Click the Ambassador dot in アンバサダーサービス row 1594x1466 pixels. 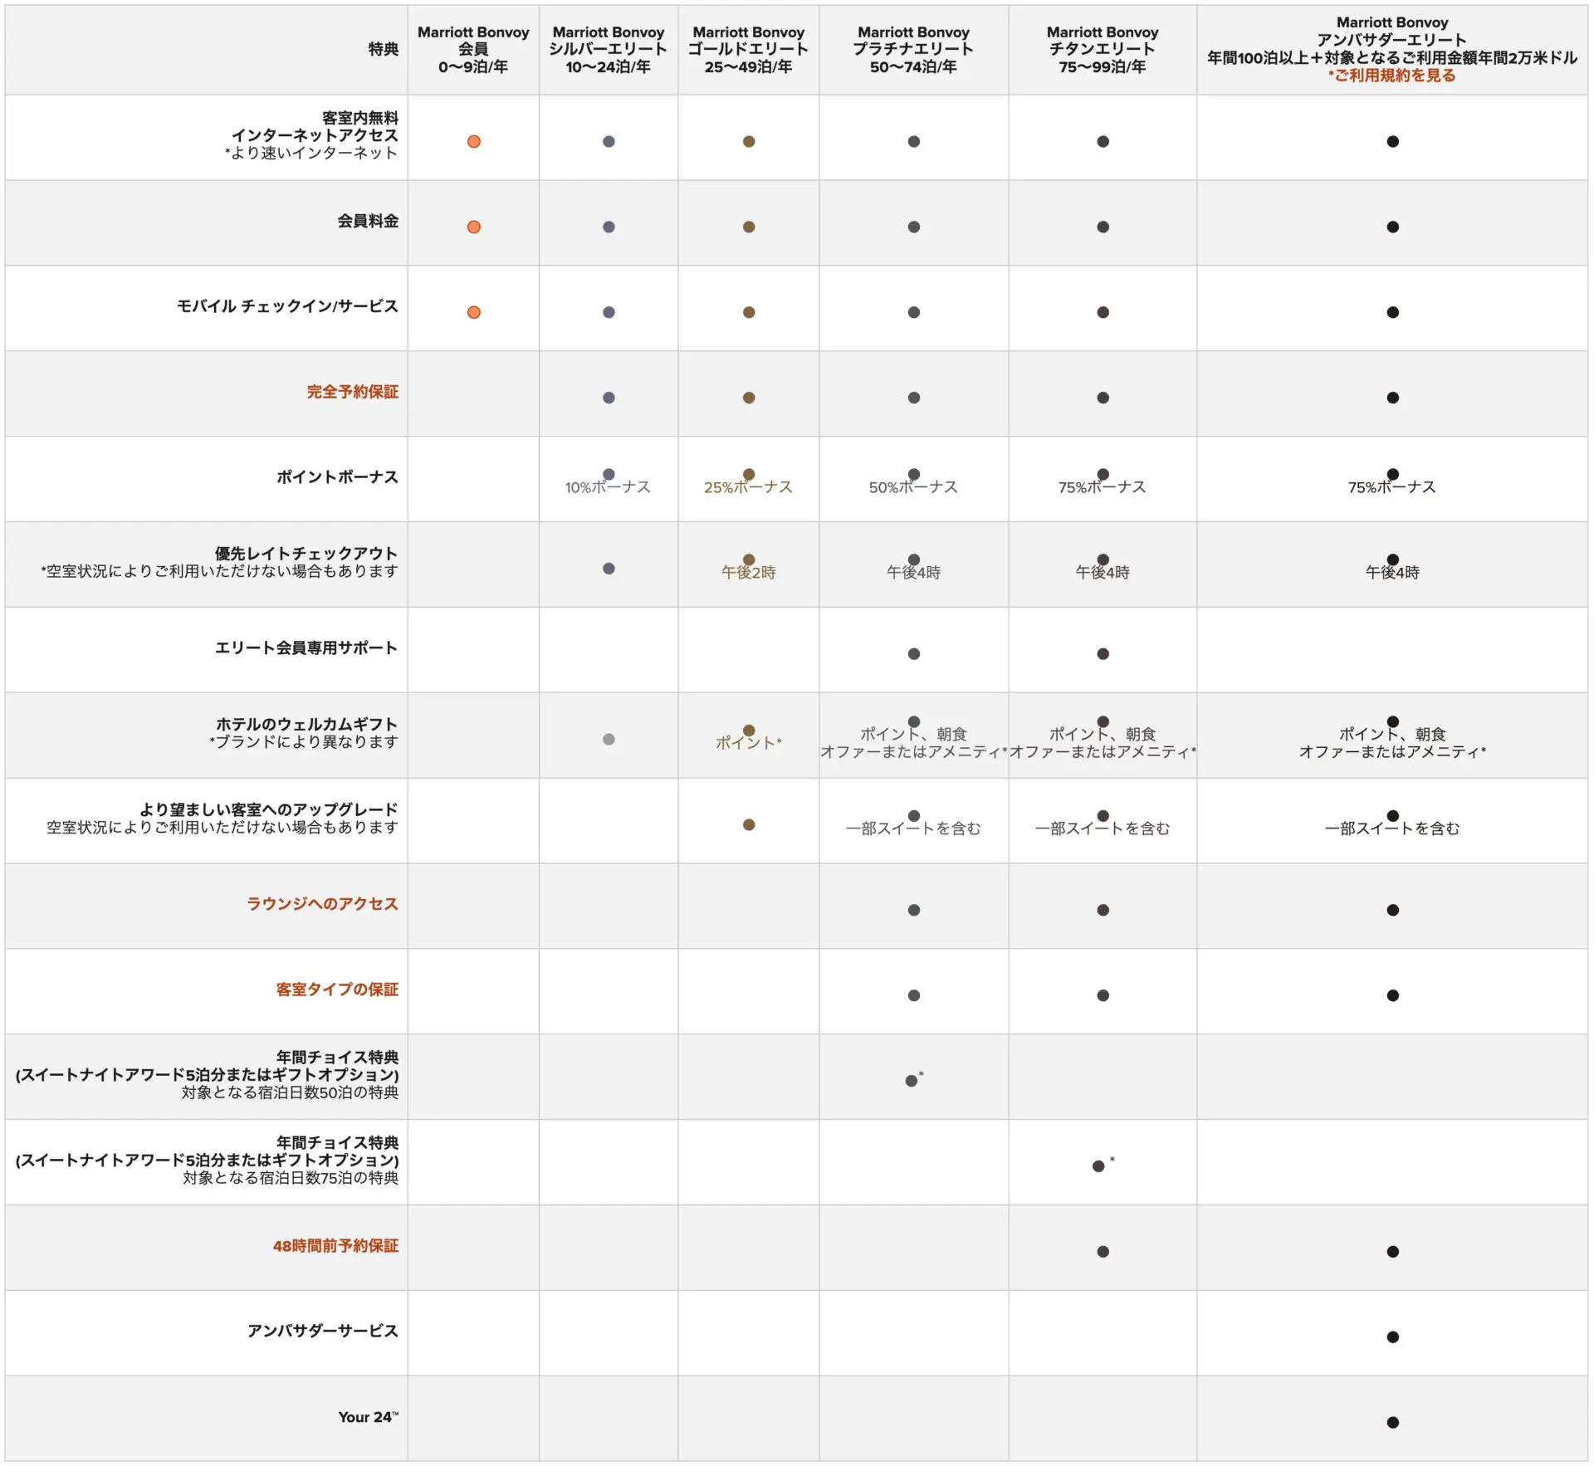[1392, 1337]
